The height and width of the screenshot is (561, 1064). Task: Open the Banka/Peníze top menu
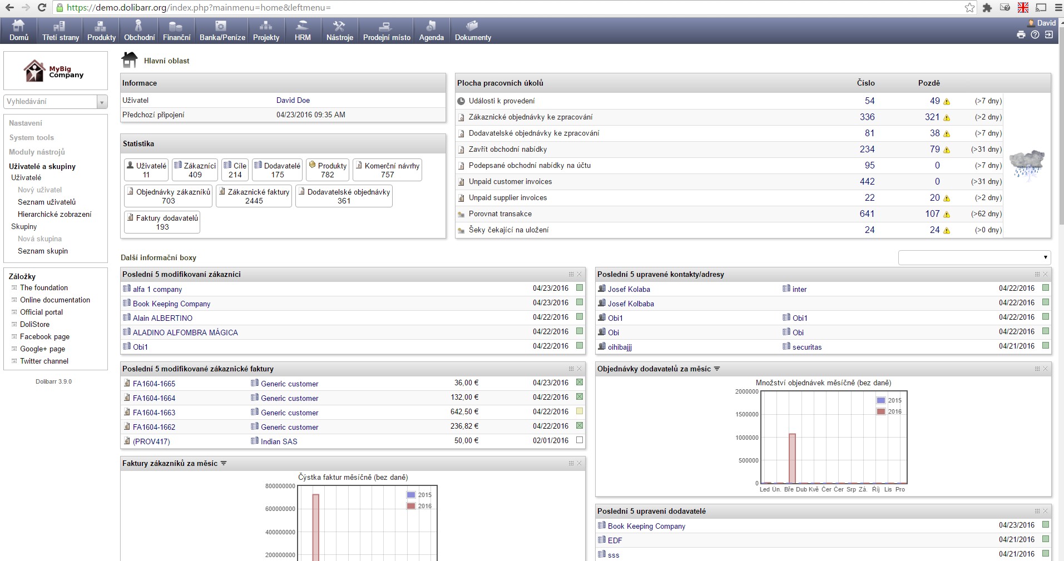pyautogui.click(x=222, y=31)
